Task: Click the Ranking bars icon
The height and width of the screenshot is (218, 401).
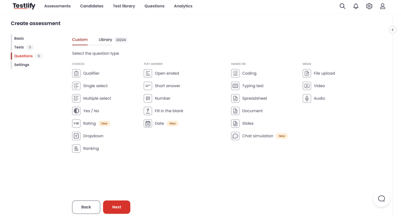Action: point(76,148)
